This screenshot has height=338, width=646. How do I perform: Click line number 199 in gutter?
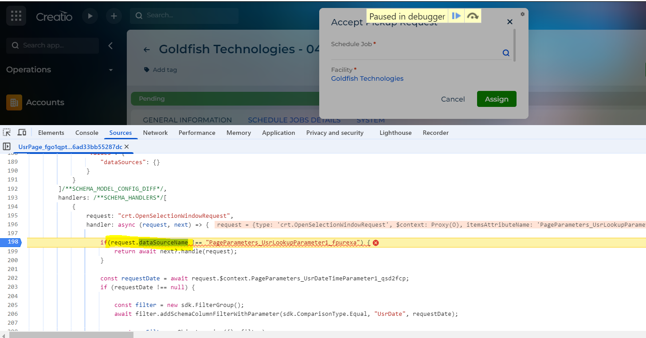click(12, 251)
